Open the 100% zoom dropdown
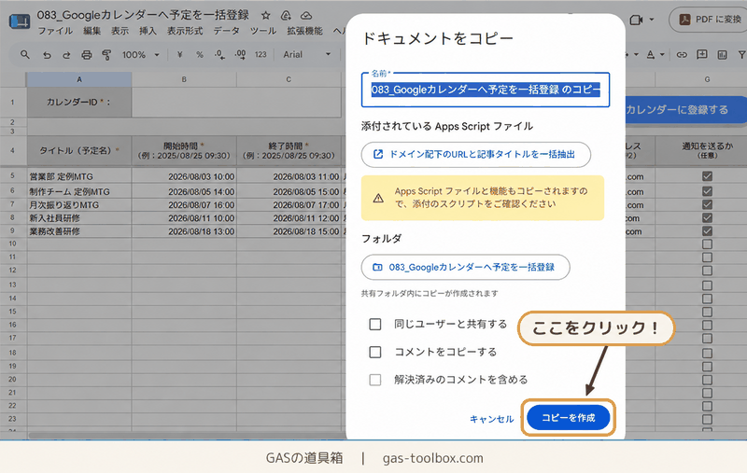The image size is (747, 473). (141, 55)
